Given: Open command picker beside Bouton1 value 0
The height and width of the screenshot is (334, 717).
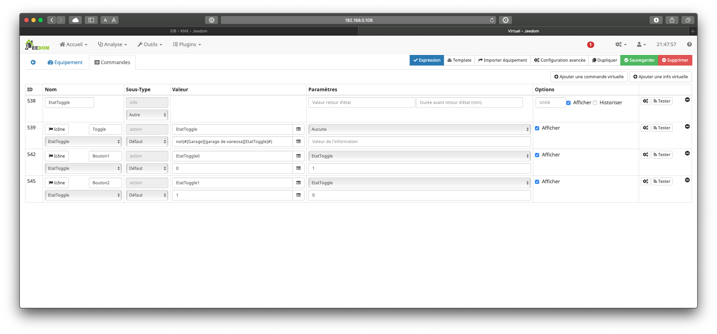Looking at the screenshot, I should [x=299, y=168].
